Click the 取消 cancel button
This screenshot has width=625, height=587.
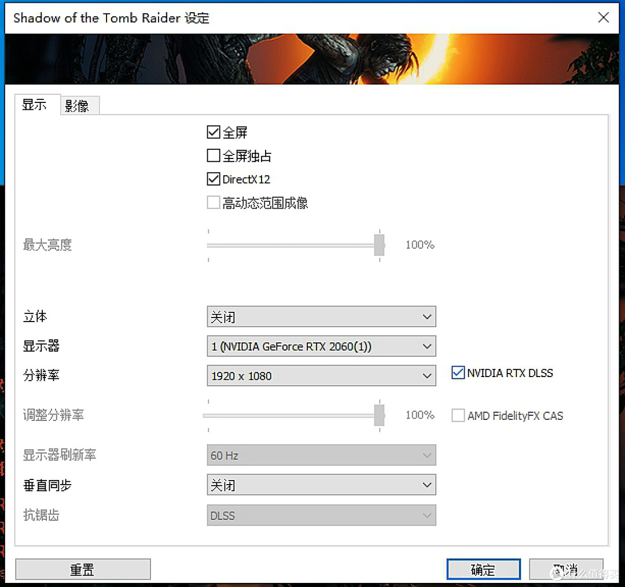[x=566, y=569]
